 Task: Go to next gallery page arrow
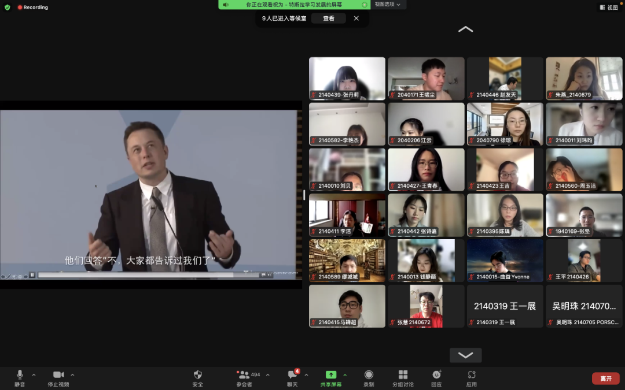click(465, 355)
